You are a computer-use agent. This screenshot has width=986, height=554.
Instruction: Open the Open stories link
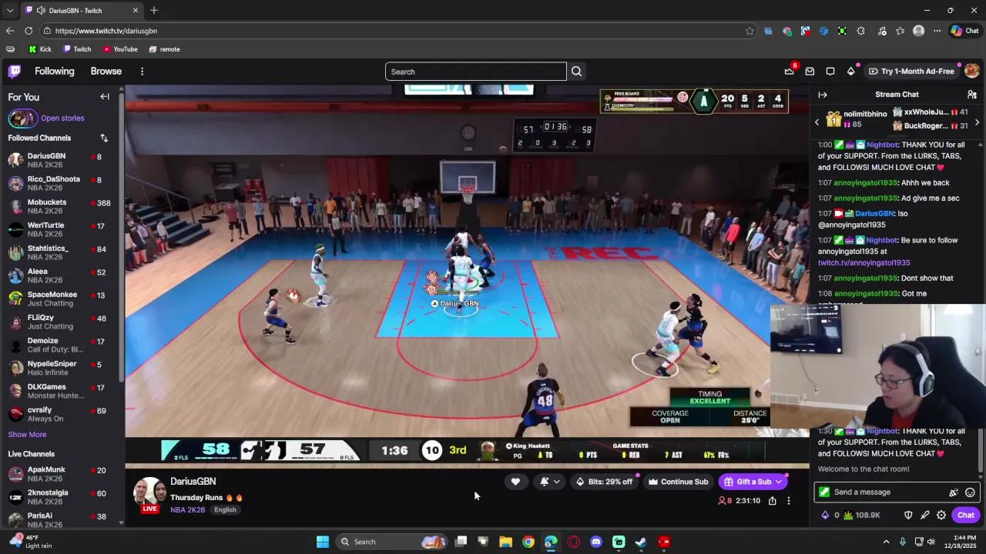click(62, 118)
